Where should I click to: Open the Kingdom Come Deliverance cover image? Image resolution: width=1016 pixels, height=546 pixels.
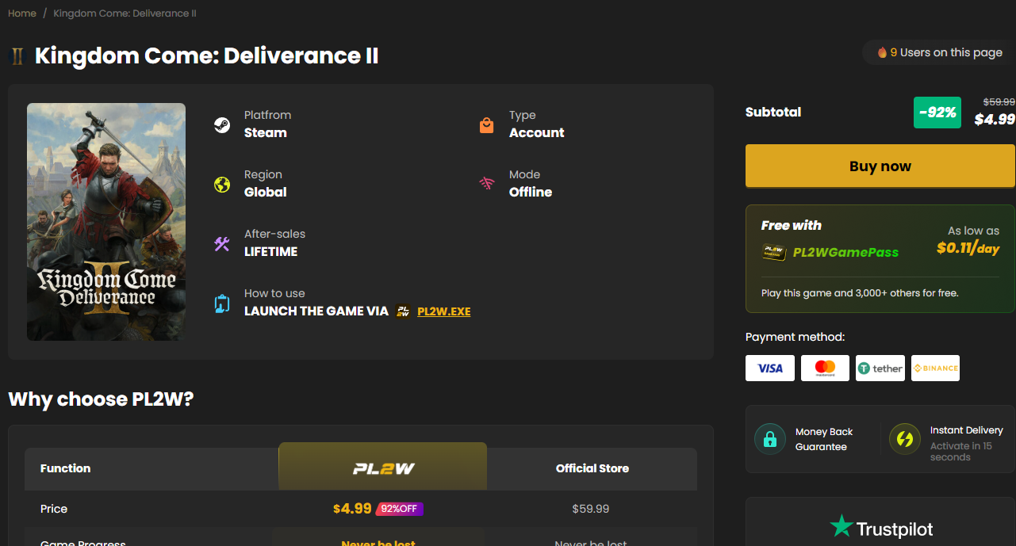pos(106,222)
